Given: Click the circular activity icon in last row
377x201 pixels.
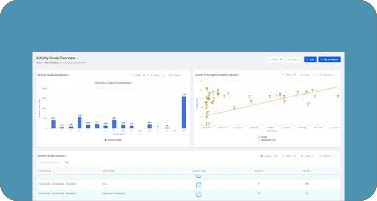Looking at the screenshot, I should 198,194.
